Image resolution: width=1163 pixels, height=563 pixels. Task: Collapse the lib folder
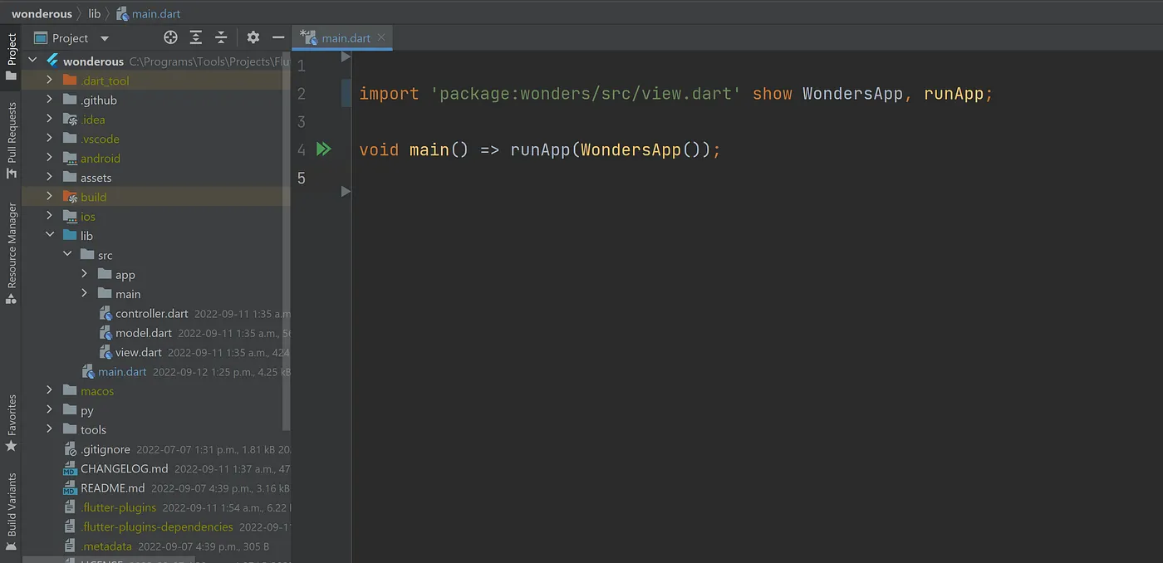tap(50, 235)
